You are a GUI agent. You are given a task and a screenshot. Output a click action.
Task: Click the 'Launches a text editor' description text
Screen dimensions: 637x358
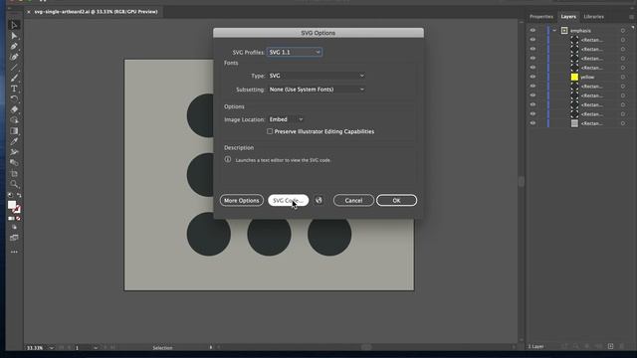tap(283, 160)
